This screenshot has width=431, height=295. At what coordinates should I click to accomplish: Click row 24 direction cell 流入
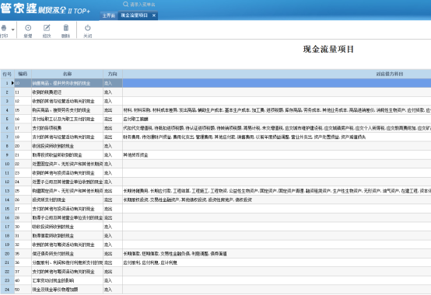(113, 290)
